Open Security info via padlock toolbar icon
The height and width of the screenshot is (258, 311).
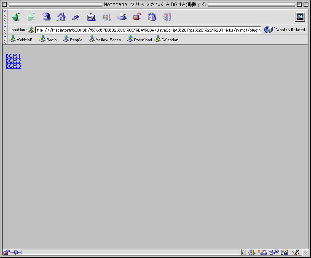(x=137, y=17)
